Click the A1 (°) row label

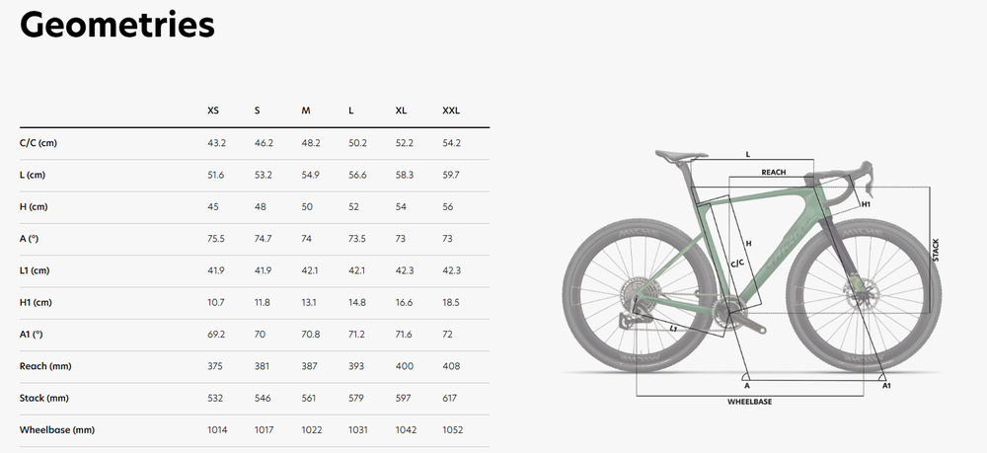33,335
